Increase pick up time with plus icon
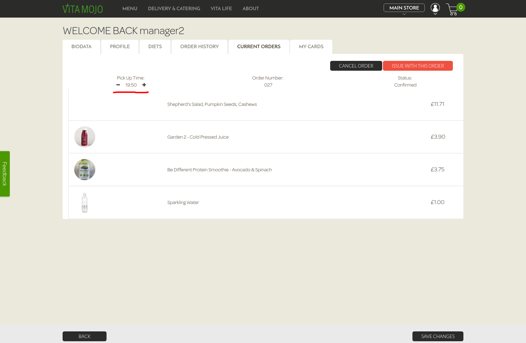This screenshot has height=343, width=526. tap(144, 85)
